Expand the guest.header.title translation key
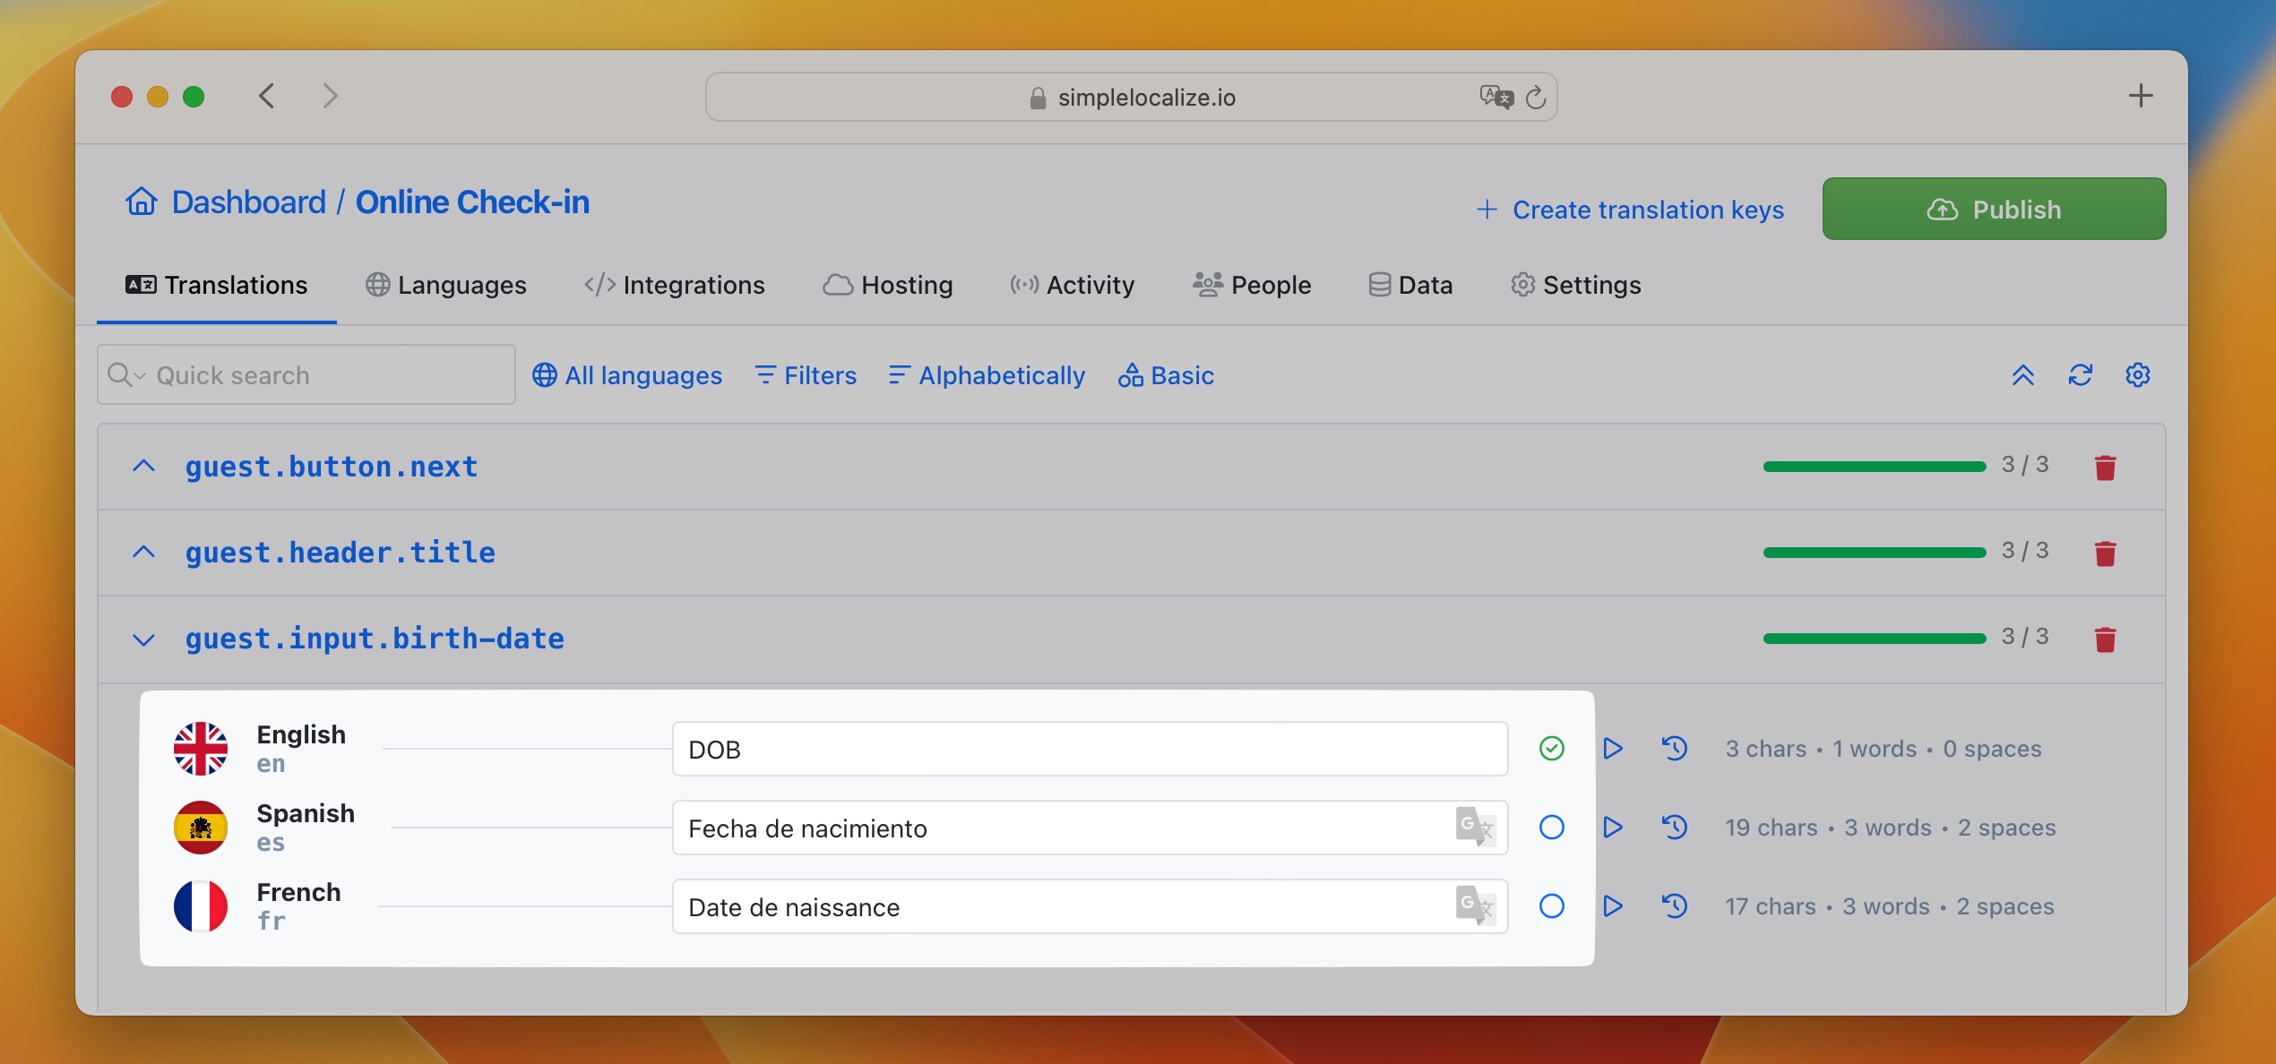 click(x=142, y=552)
